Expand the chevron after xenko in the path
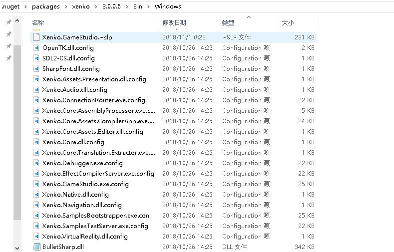 (96, 6)
